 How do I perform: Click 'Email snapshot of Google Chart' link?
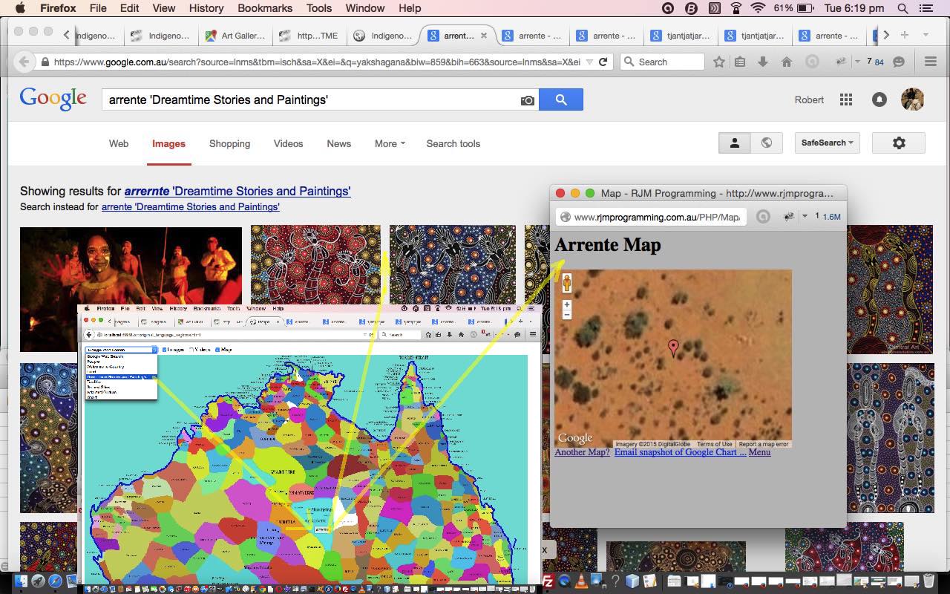[x=680, y=452]
